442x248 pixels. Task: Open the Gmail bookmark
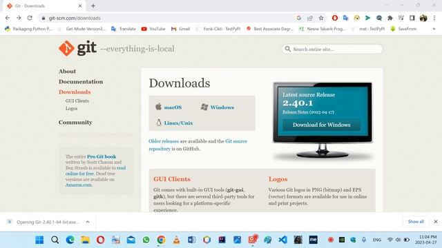click(x=180, y=29)
